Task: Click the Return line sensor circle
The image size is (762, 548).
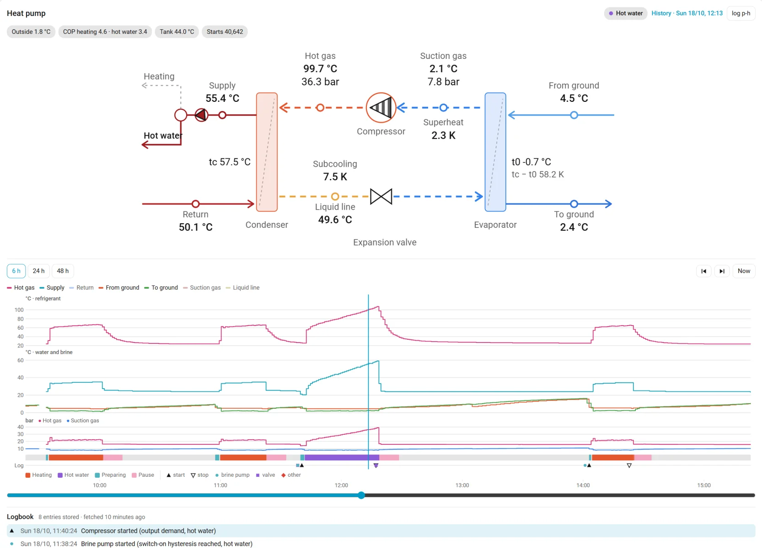Action: point(196,204)
